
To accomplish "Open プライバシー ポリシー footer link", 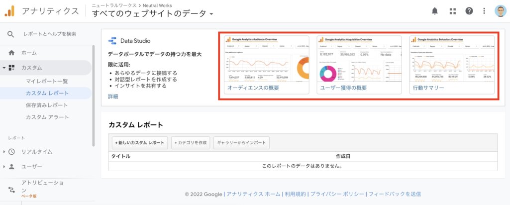I will pos(337,194).
